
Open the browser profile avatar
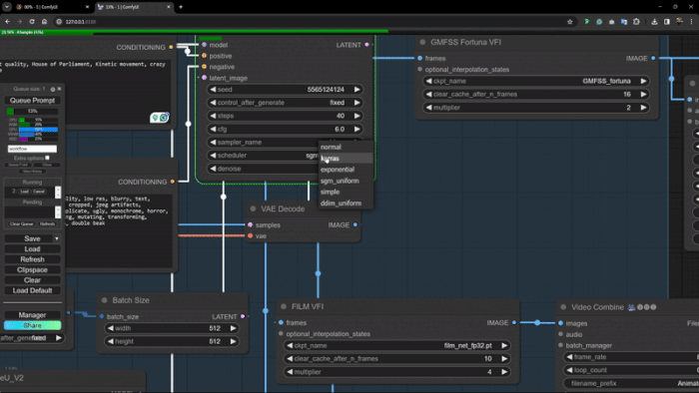pos(679,21)
